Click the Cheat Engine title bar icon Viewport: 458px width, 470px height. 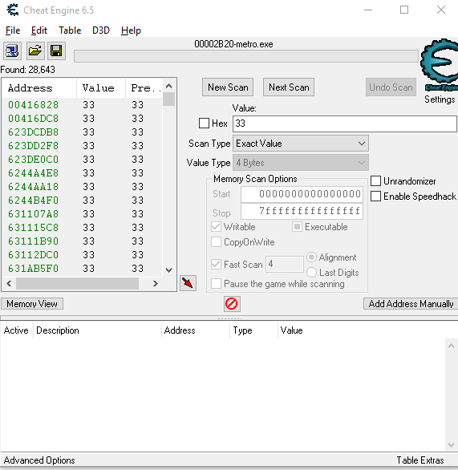pyautogui.click(x=13, y=10)
